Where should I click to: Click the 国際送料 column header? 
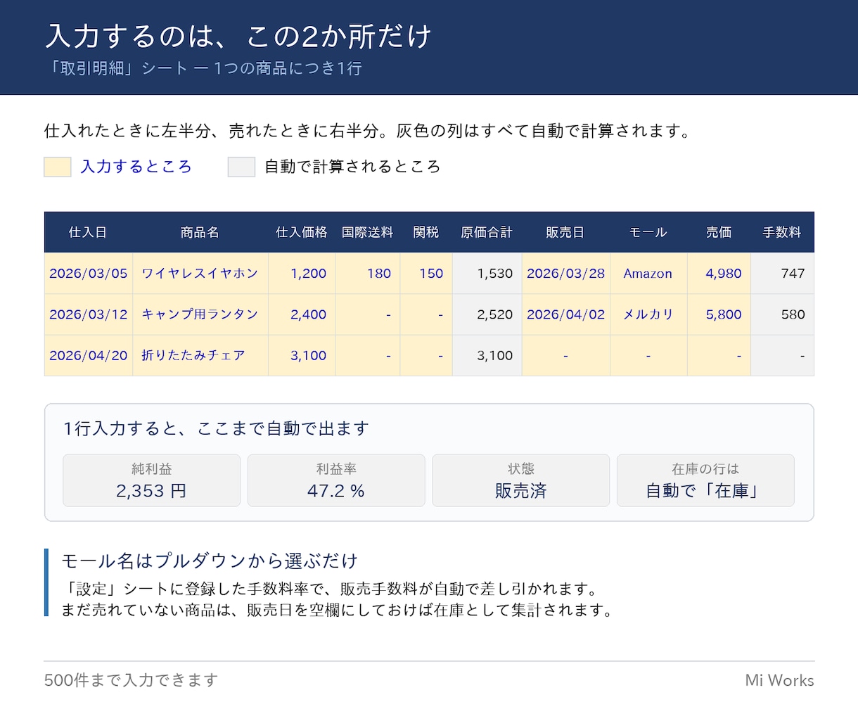(368, 232)
